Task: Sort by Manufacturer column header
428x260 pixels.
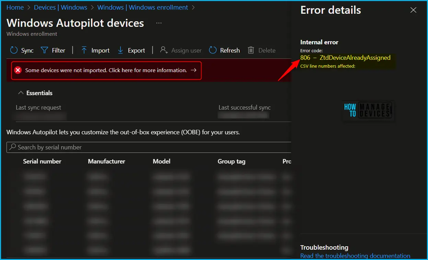Action: [106, 161]
